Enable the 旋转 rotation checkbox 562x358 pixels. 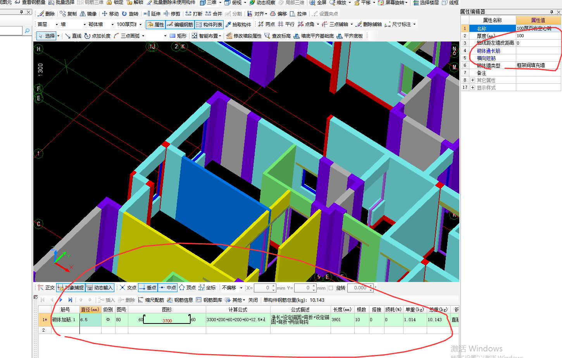(331, 288)
